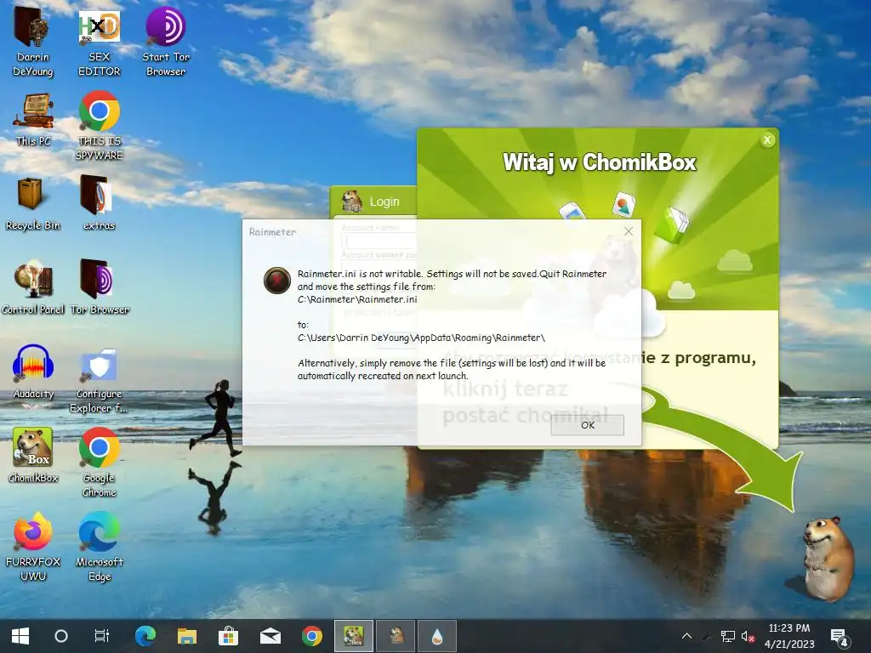Open the FURRYFOX UWU Firefox shortcut
This screenshot has height=653, width=871.
(x=33, y=547)
